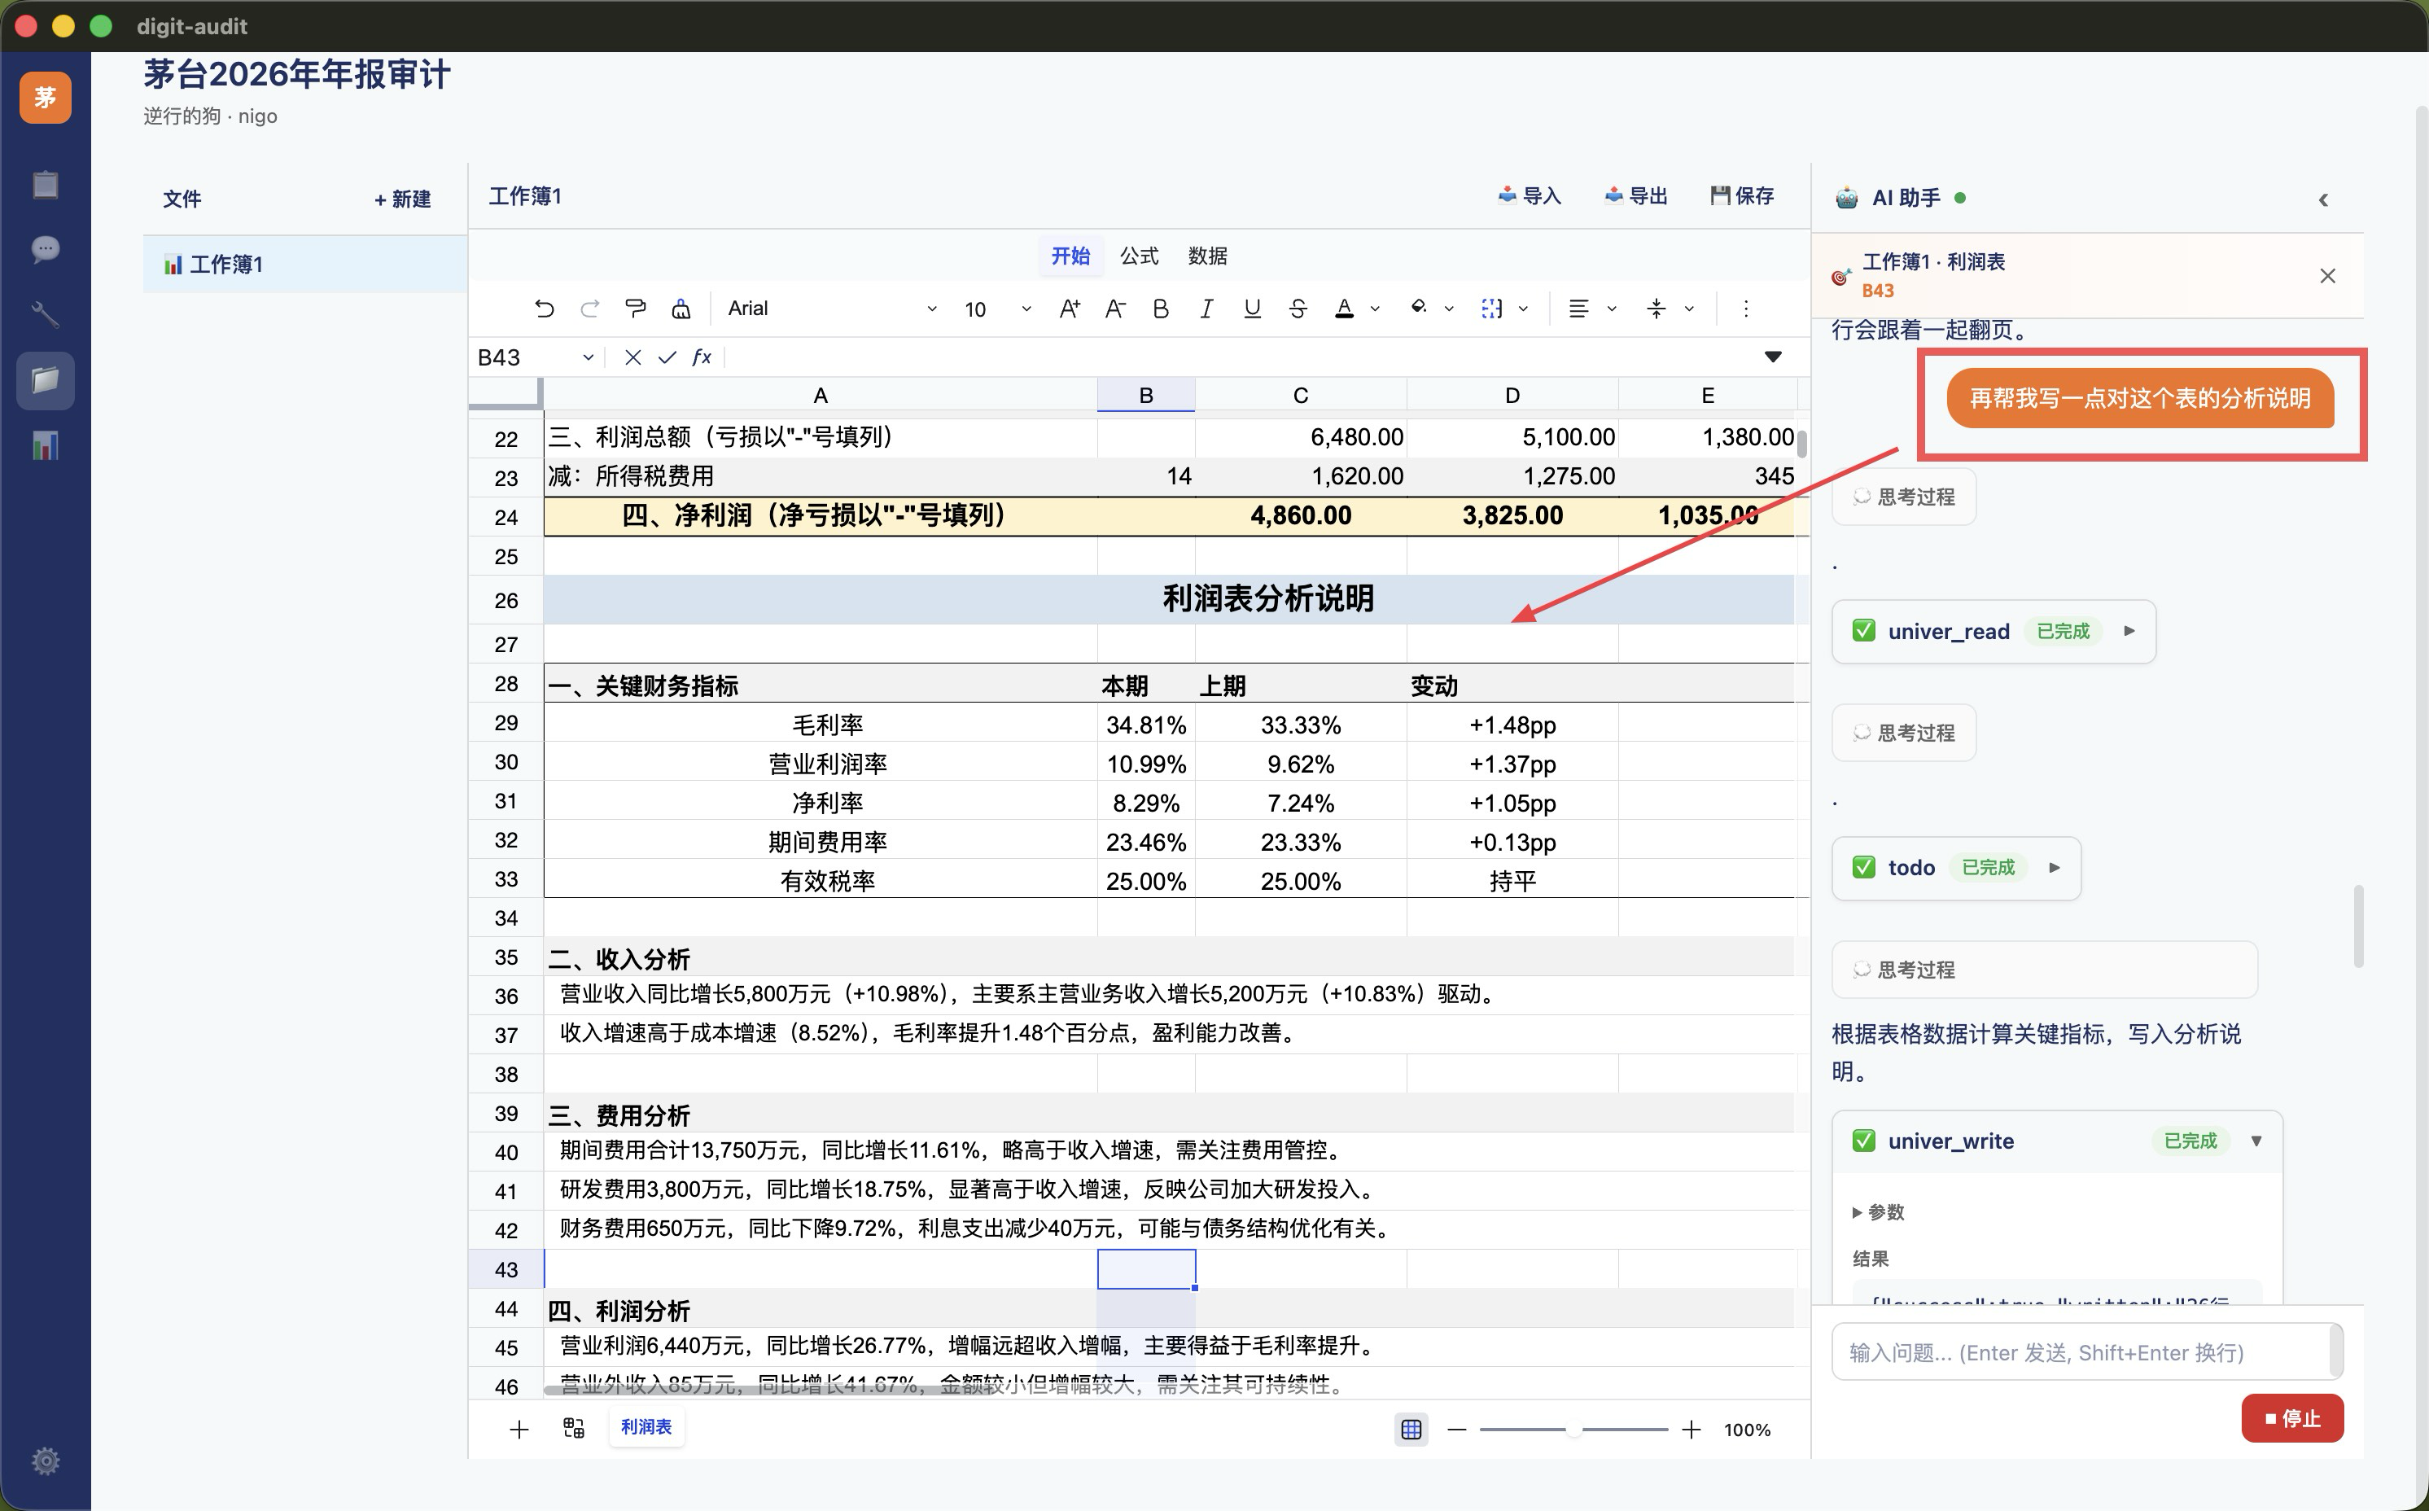Expand the todo tool result
2429x1511 pixels.
coord(2055,867)
